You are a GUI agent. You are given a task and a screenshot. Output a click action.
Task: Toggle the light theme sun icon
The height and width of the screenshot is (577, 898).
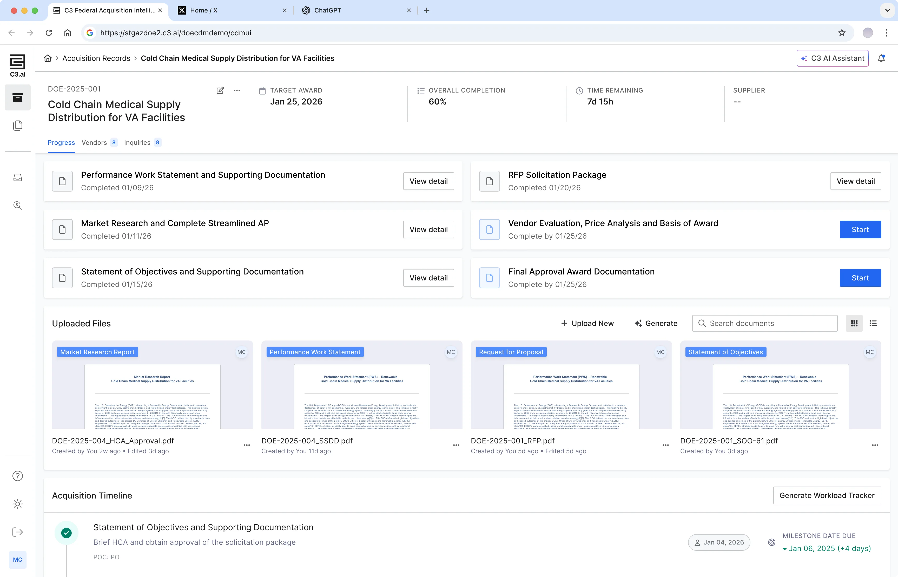click(x=18, y=504)
